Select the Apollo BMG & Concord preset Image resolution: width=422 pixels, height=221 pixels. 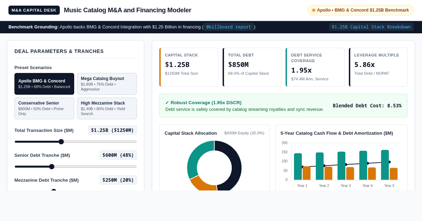44,84
